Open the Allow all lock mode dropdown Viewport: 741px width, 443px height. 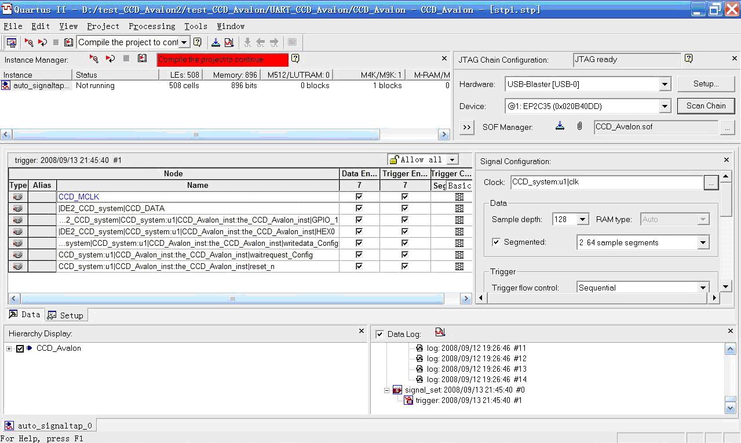pos(452,159)
